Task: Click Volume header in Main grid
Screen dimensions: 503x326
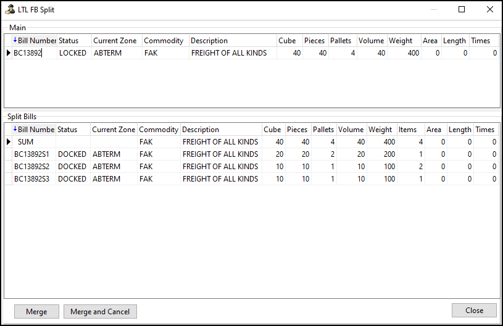Action: coord(372,41)
